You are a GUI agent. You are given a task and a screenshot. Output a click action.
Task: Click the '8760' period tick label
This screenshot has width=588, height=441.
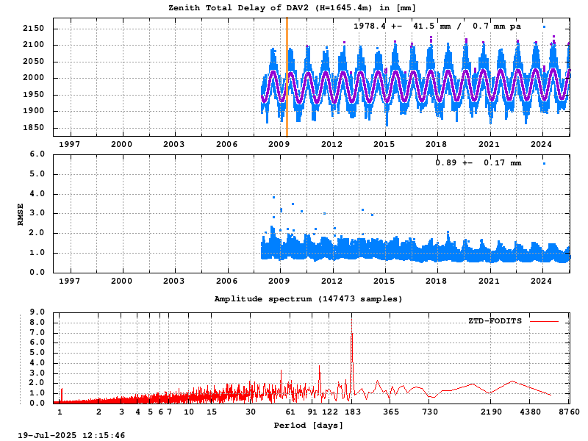coord(569,412)
